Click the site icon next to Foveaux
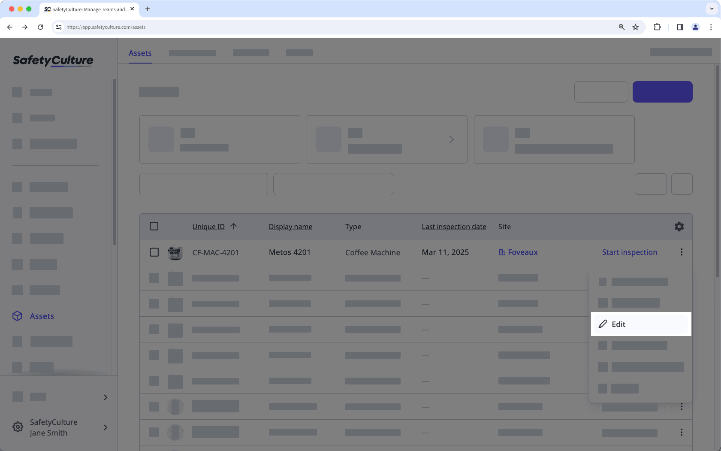 [x=501, y=252]
